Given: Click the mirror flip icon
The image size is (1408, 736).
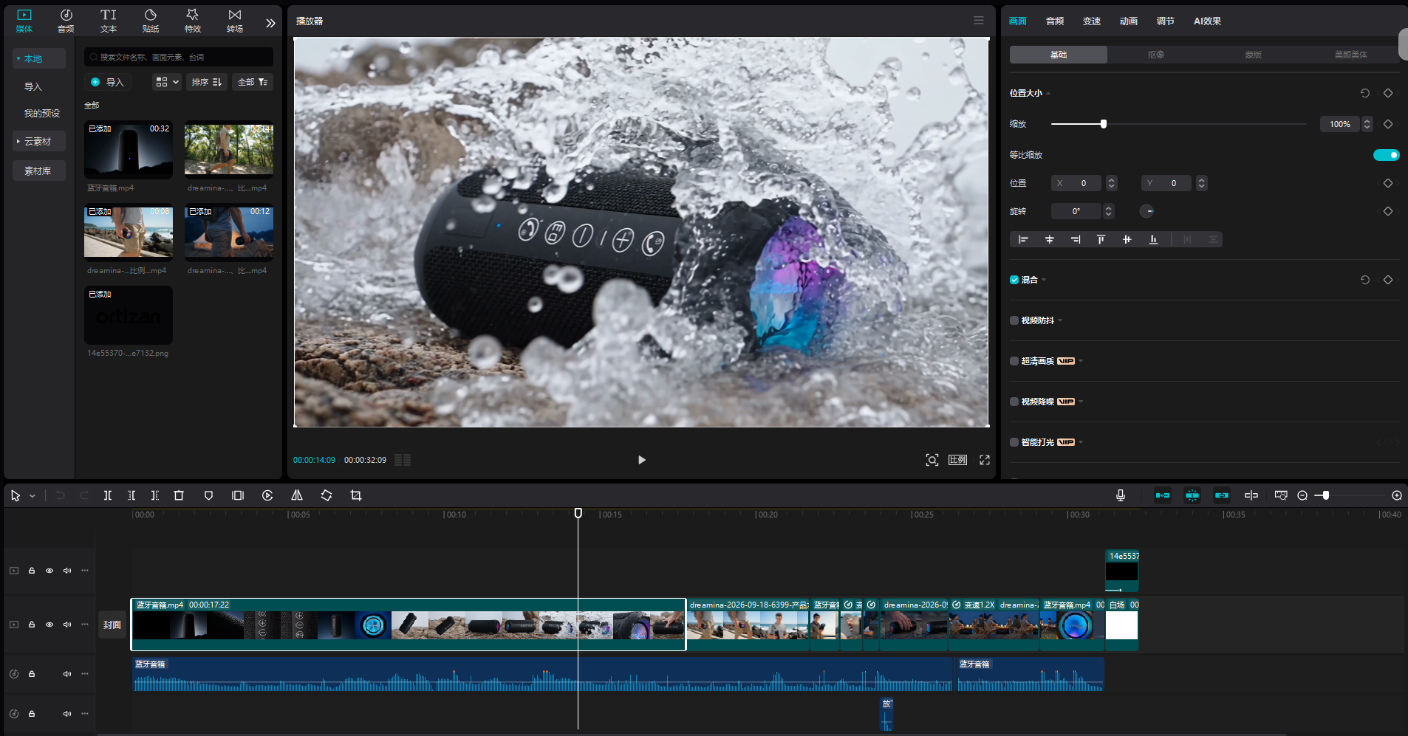Looking at the screenshot, I should click(297, 495).
